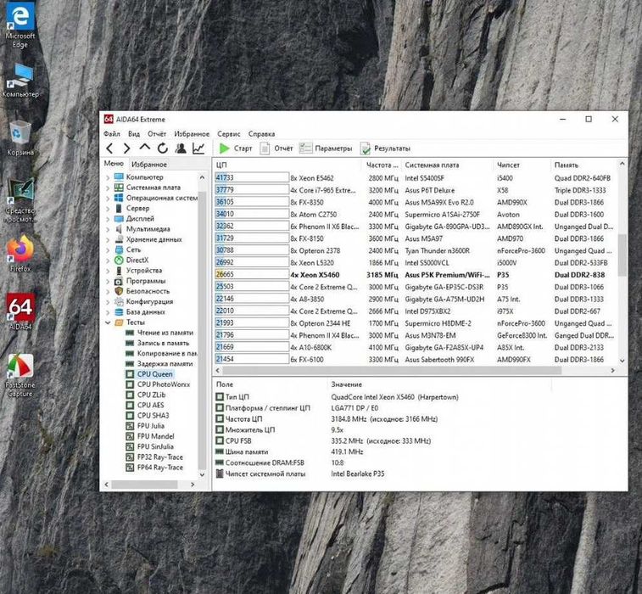Select the 8x Xeon E5462 result row
The width and height of the screenshot is (642, 594).
click(x=415, y=178)
